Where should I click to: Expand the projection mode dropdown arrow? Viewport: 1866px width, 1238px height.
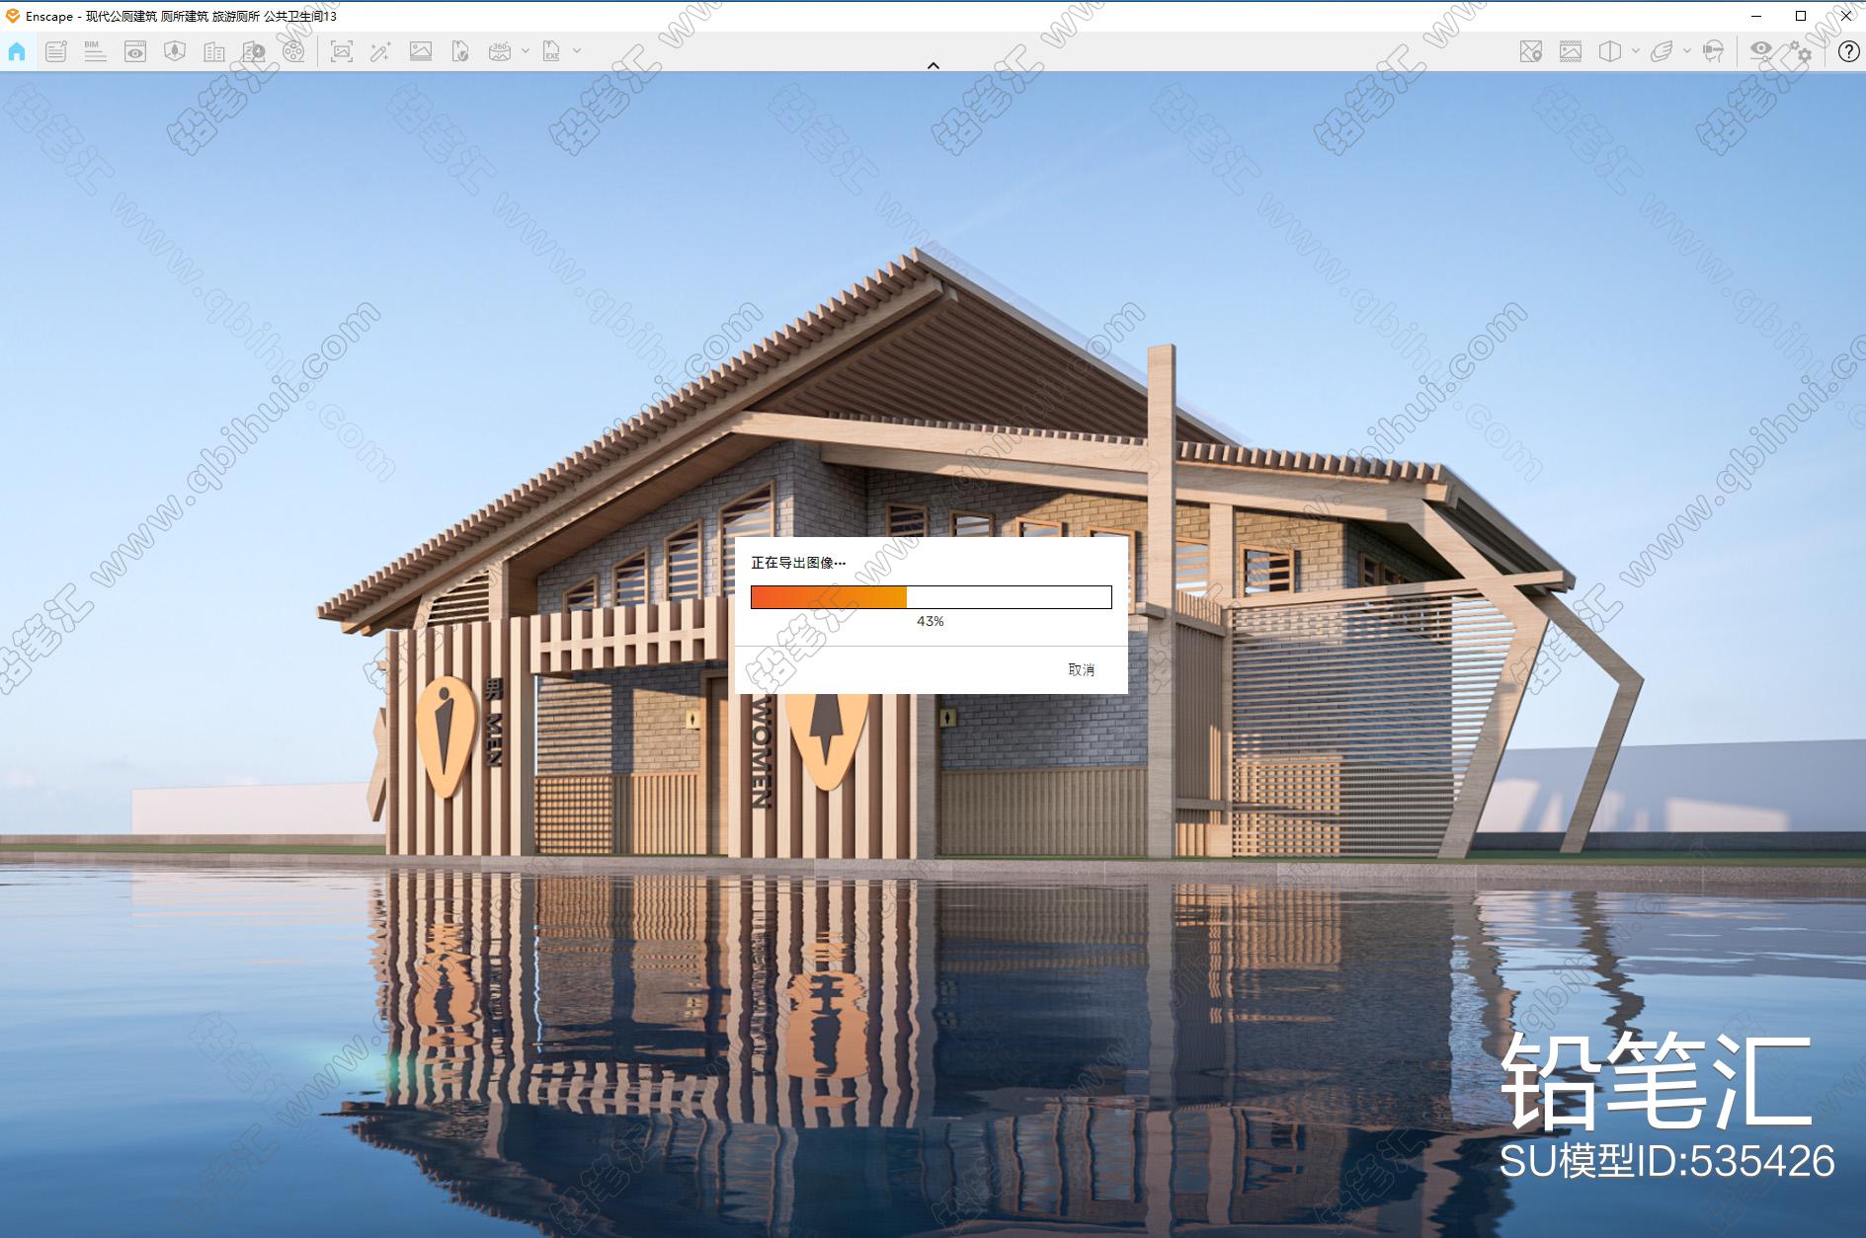pyautogui.click(x=1636, y=51)
